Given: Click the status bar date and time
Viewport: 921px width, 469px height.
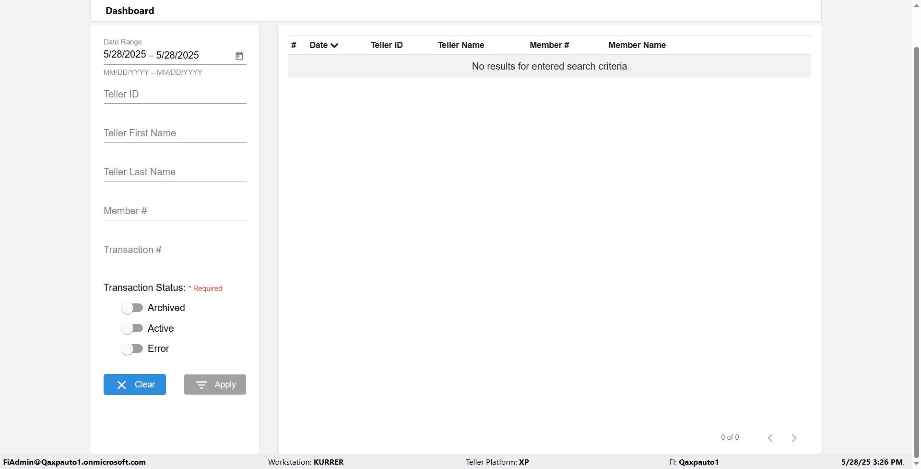Looking at the screenshot, I should click(x=872, y=462).
